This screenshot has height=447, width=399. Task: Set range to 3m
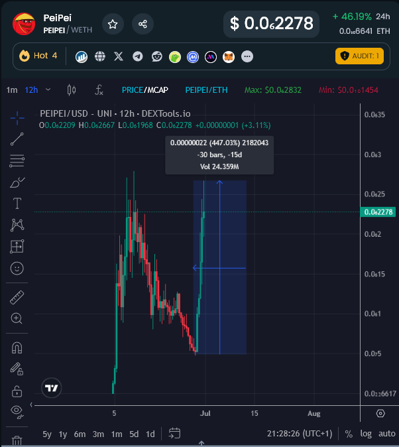[98, 434]
